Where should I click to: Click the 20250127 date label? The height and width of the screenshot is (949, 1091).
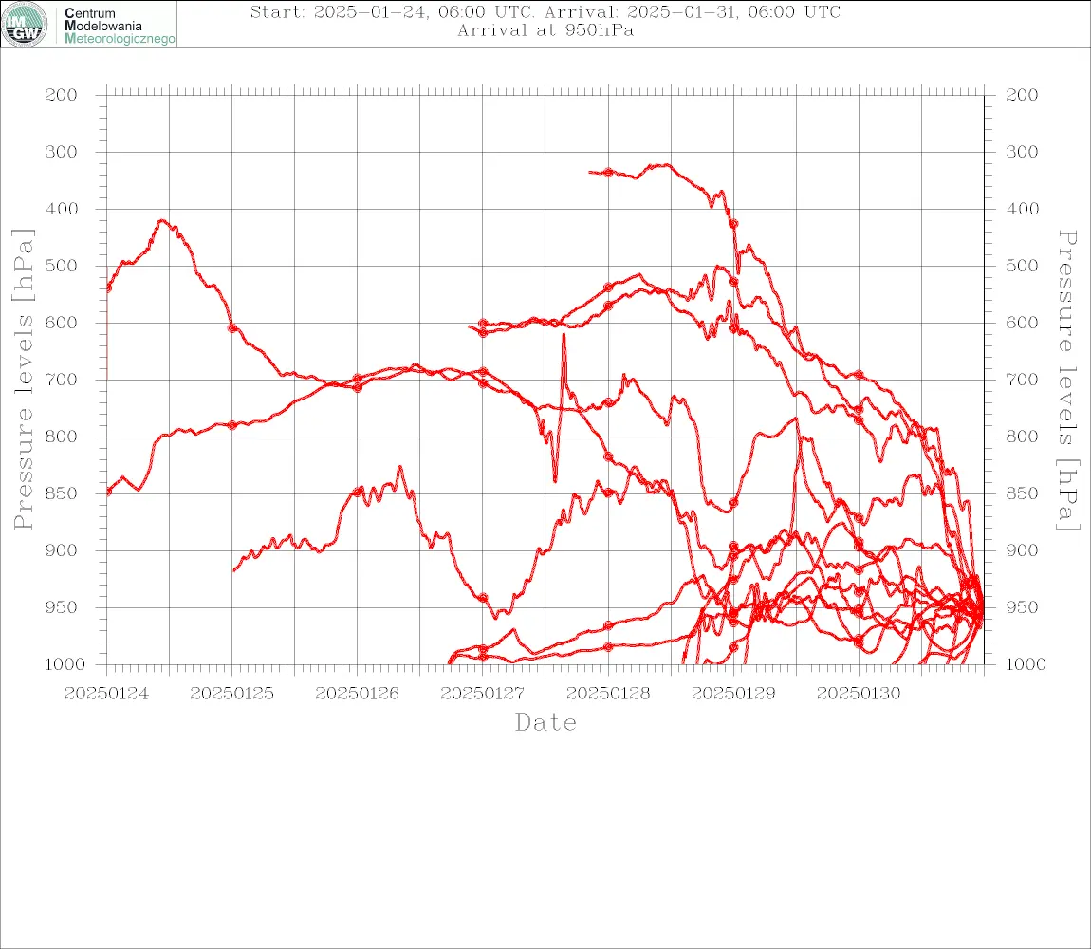482,694
